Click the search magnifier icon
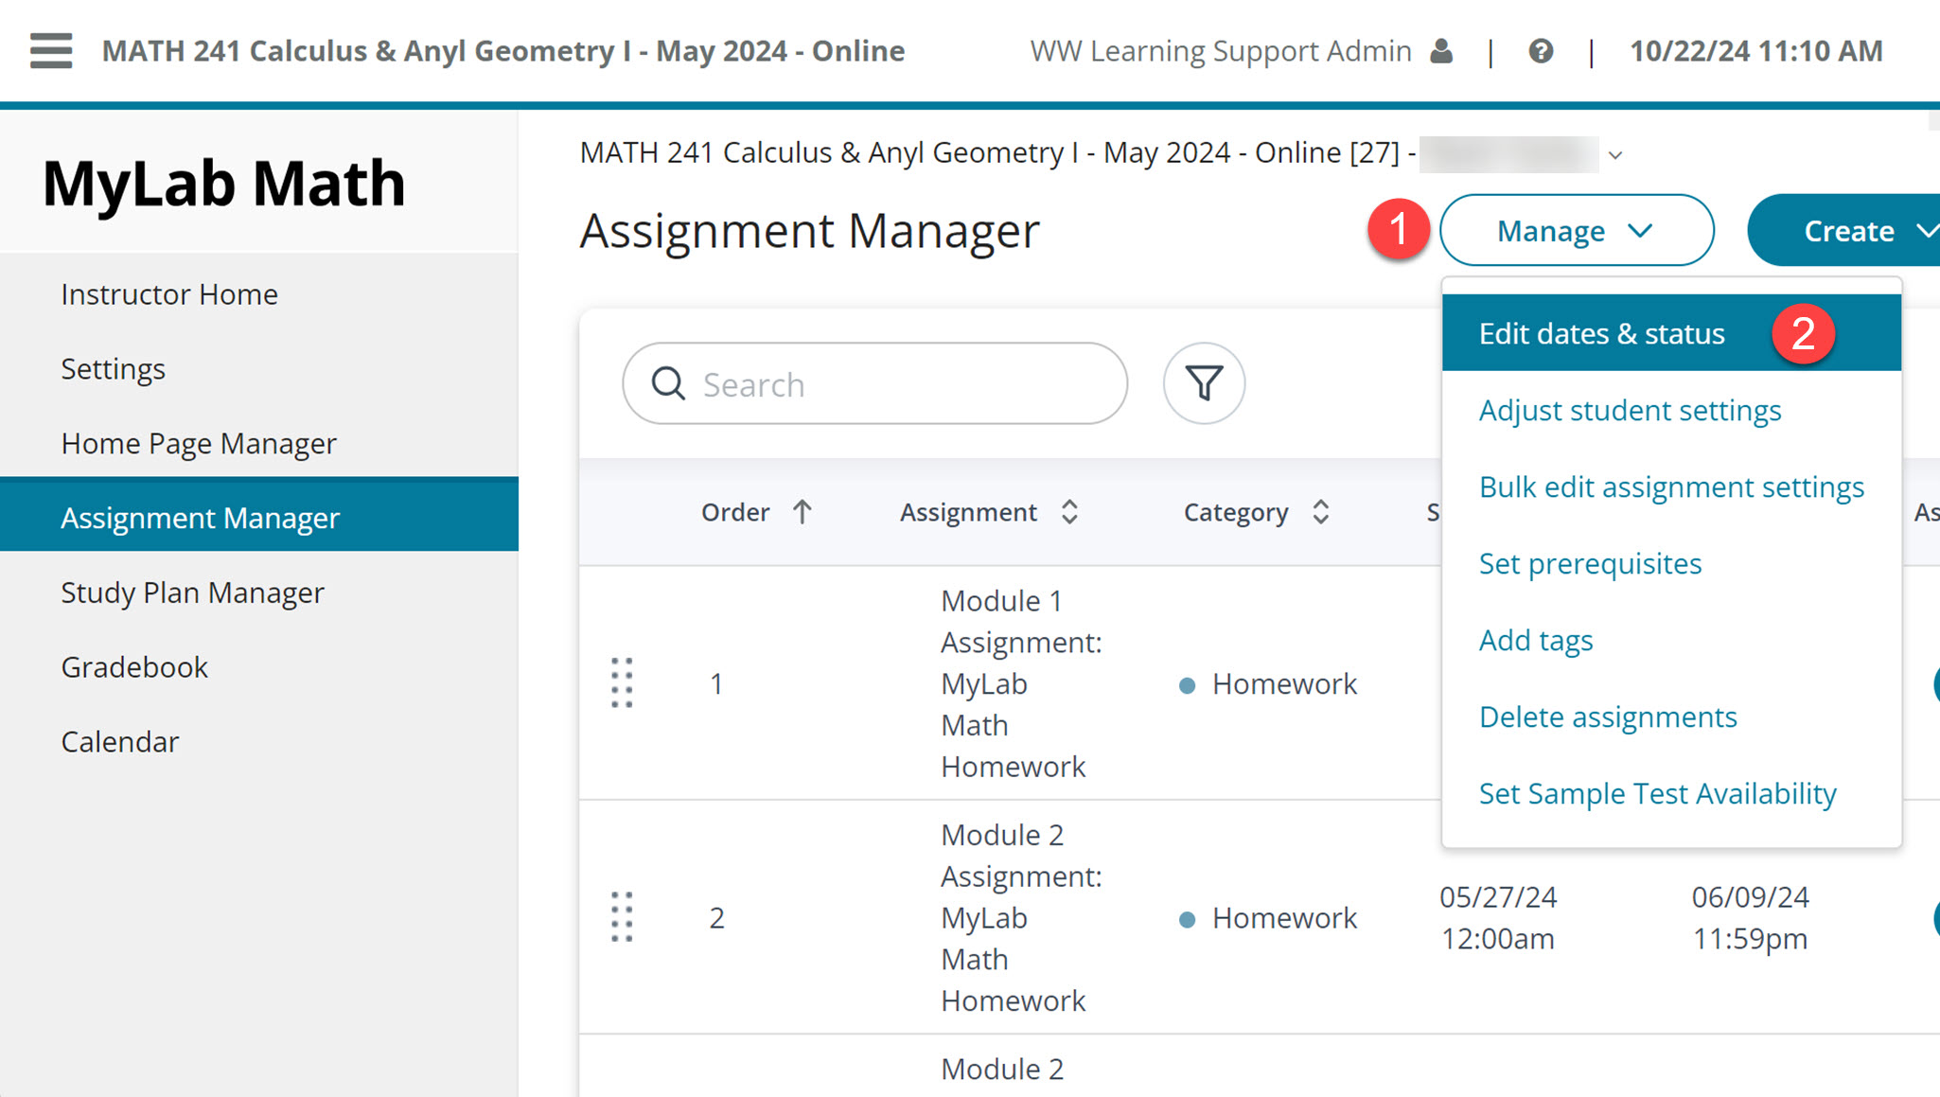Viewport: 1940px width, 1097px height. point(668,383)
